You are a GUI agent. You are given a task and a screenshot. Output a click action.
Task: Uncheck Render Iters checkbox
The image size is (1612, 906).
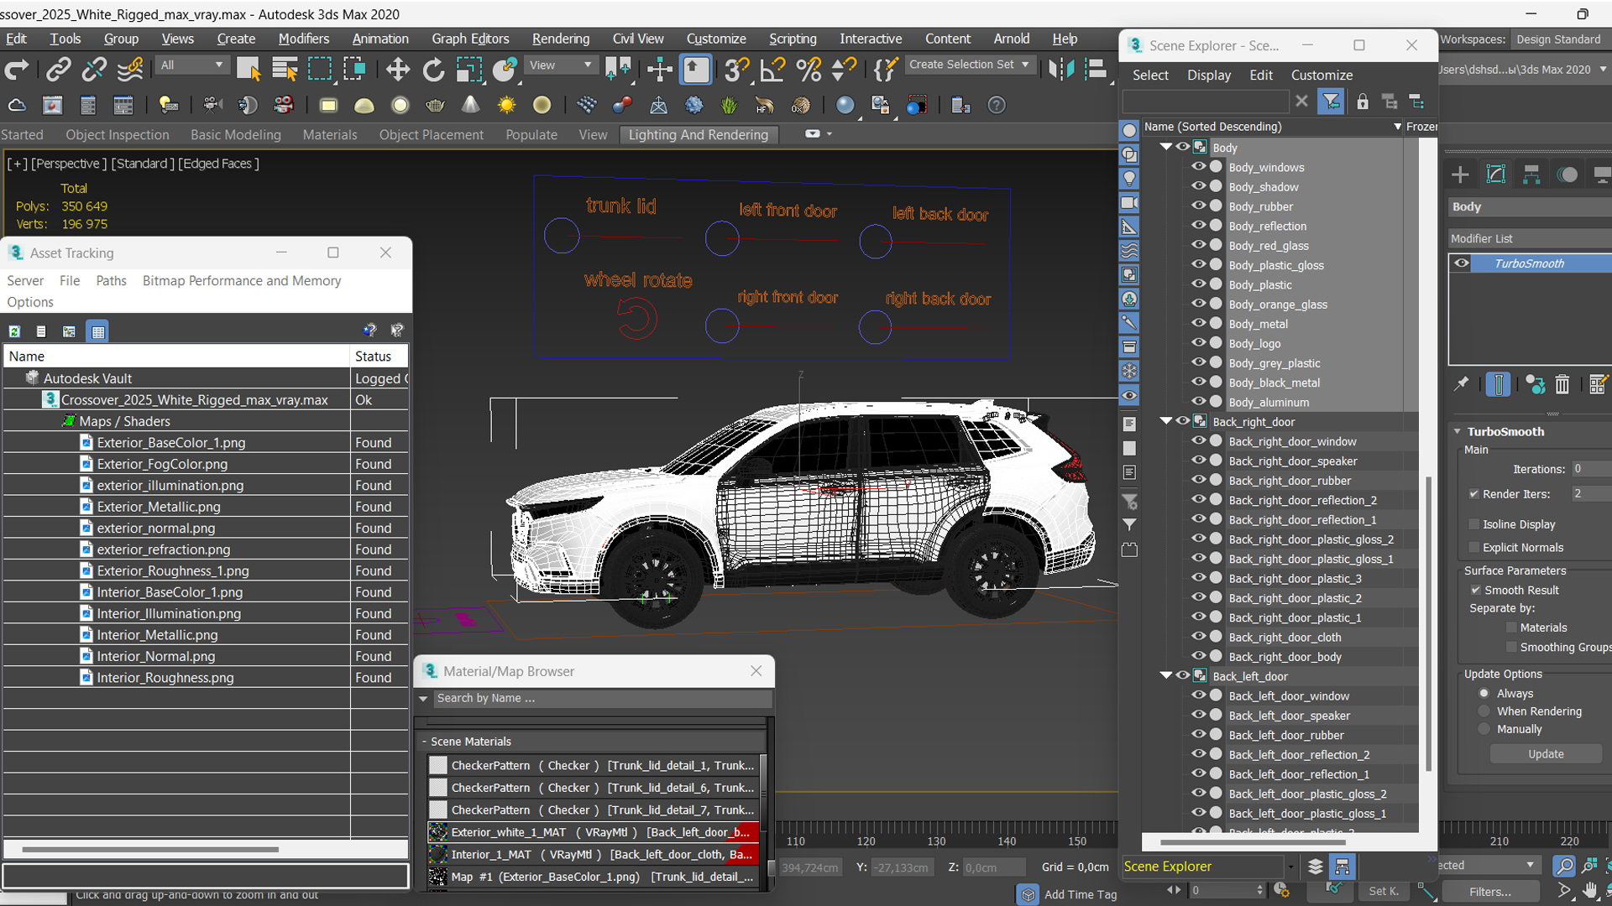[x=1473, y=494]
